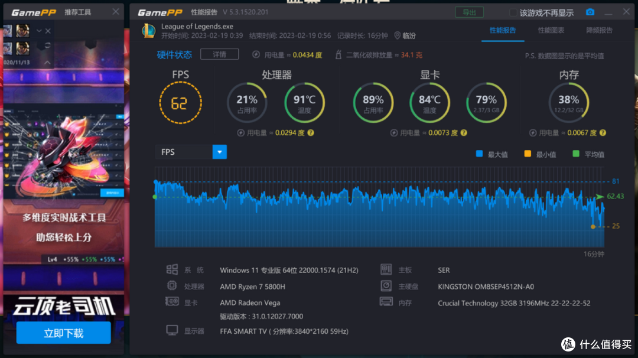Screen dimensions: 638x358
Task: Click the graphics card (显卡) icon
Action: (172, 301)
